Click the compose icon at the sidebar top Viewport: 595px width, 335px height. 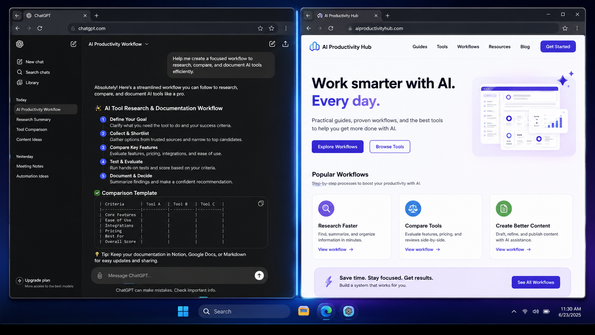(x=73, y=44)
